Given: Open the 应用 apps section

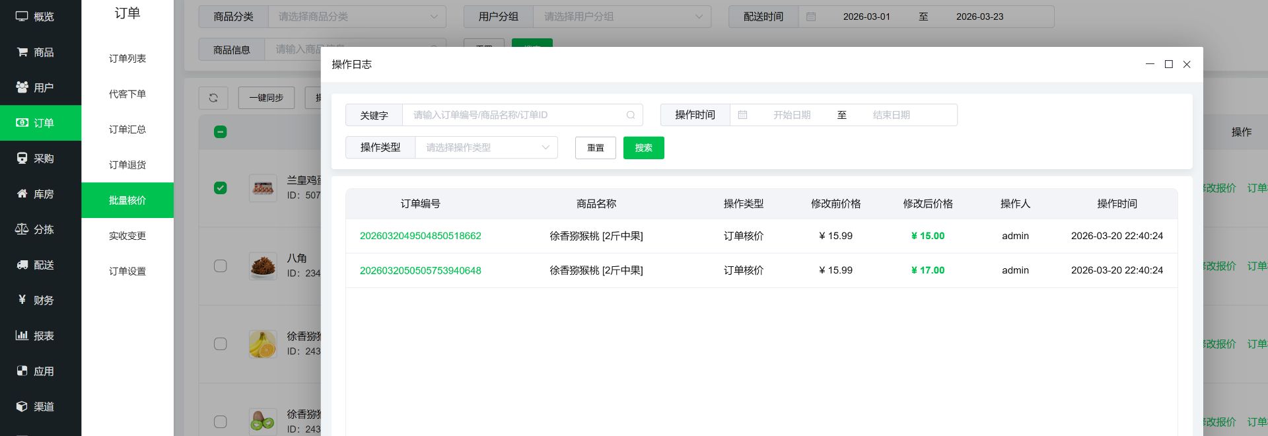Looking at the screenshot, I should (x=40, y=371).
